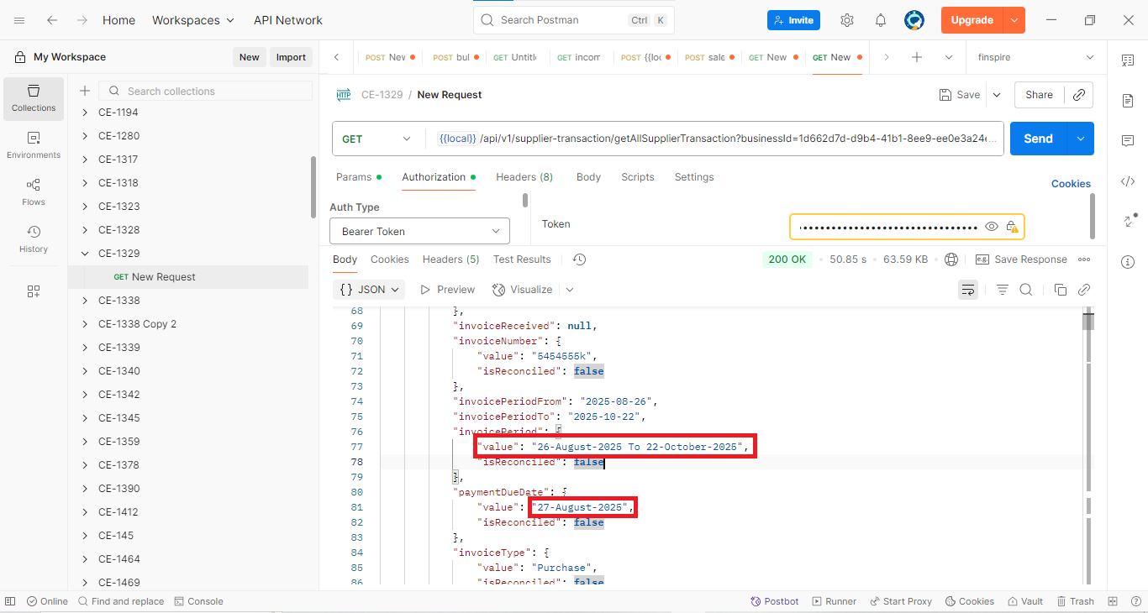
Task: Toggle the two-pane view in the status bar
Action: tap(1113, 601)
